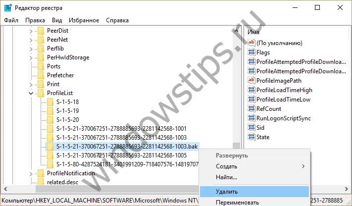Click the string icon next to ProfileImagePath
This screenshot has height=206, width=352.
(x=251, y=80)
